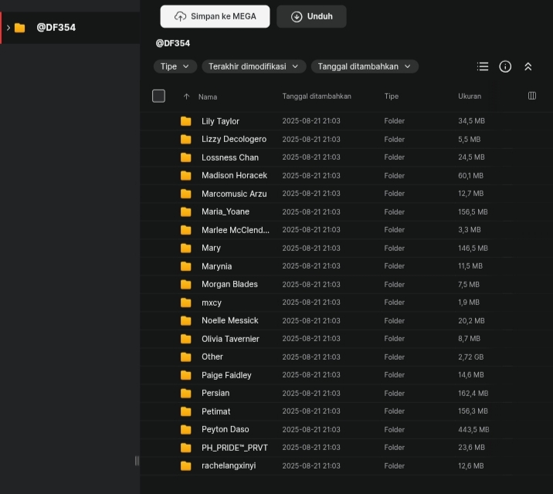Viewport: 553px width, 494px height.
Task: Click Folder type in the Other row
Action: pos(395,357)
